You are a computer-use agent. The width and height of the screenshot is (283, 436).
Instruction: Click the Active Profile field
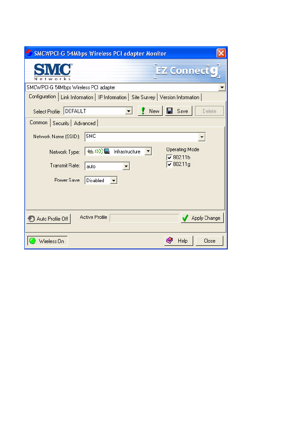click(144, 218)
